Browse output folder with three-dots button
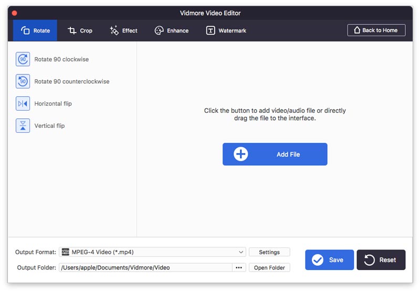 pyautogui.click(x=239, y=268)
